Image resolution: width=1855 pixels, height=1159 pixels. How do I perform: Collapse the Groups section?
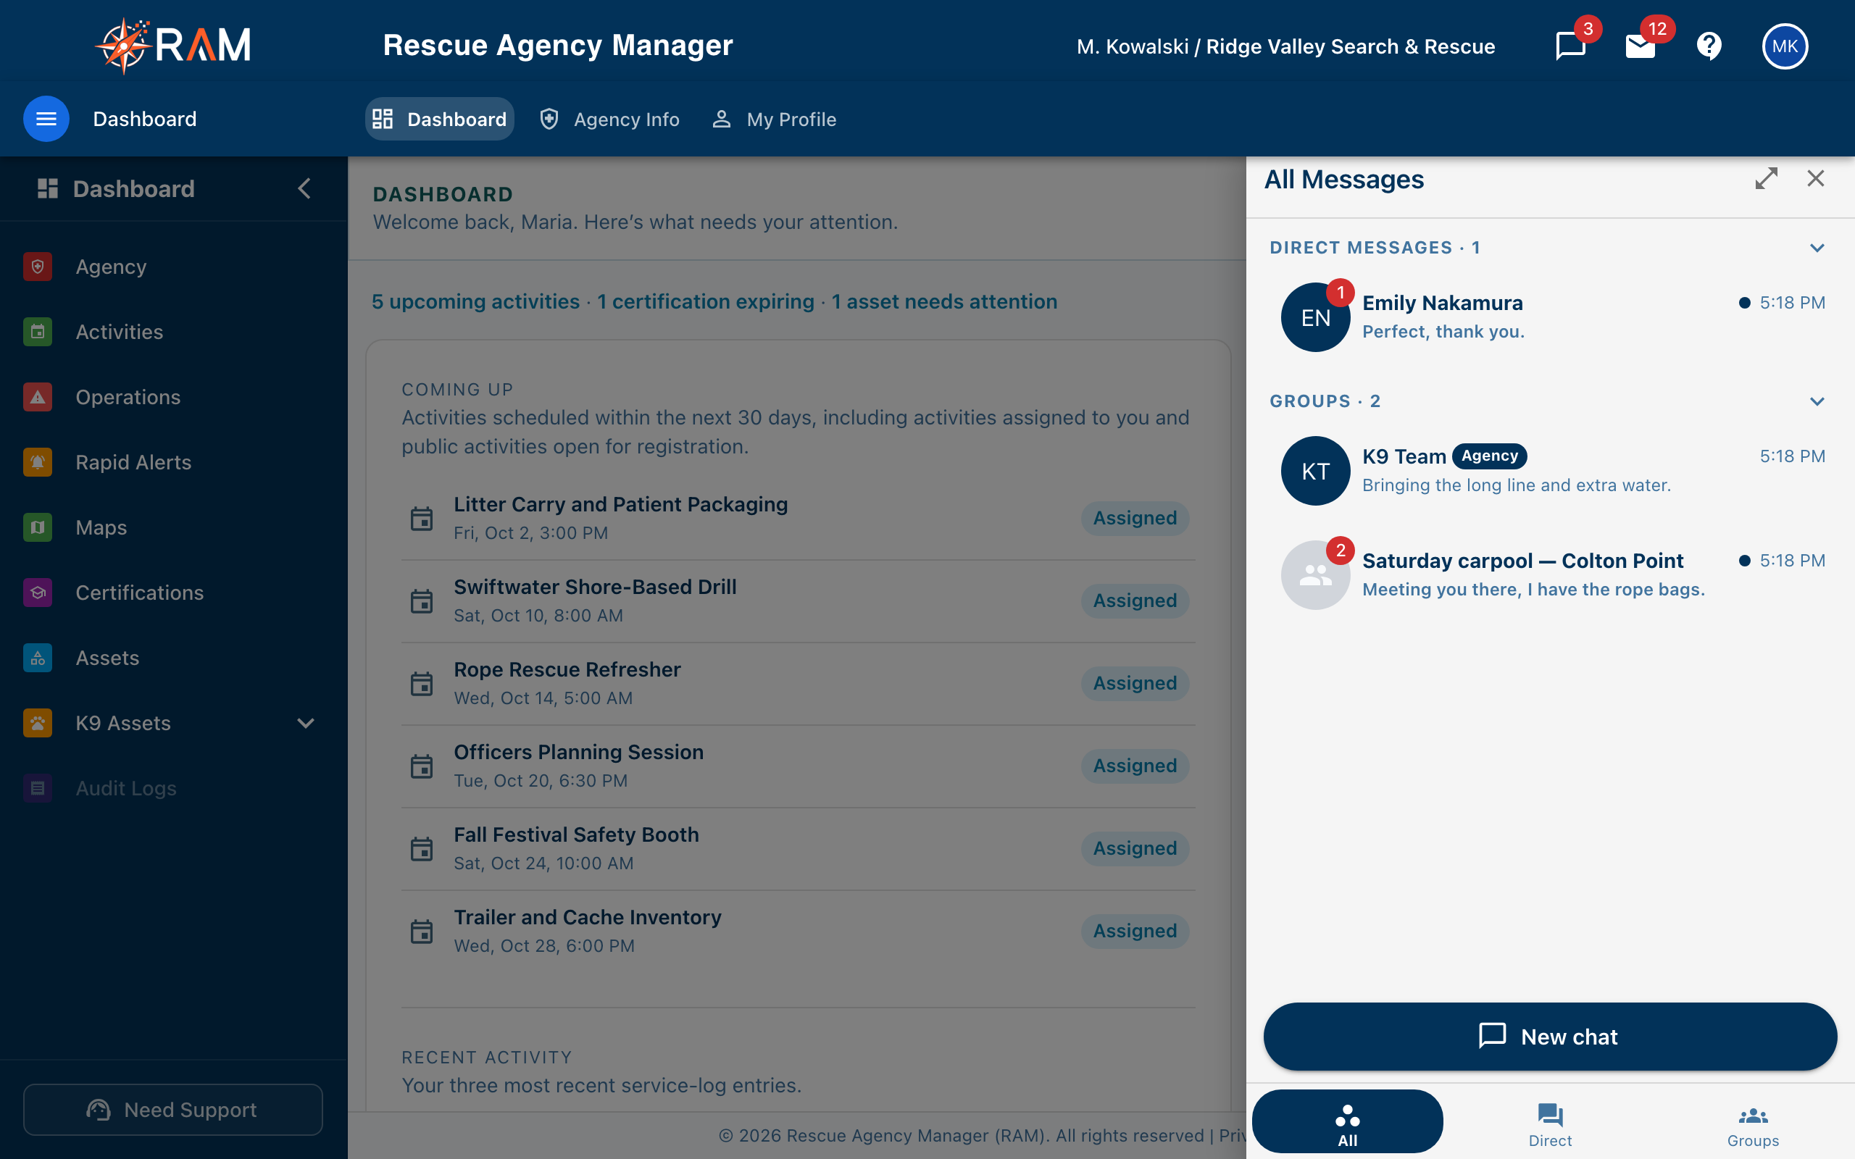coord(1817,401)
